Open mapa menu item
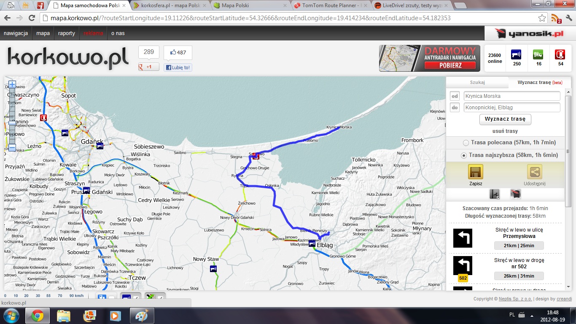Image resolution: width=576 pixels, height=324 pixels. click(x=43, y=33)
